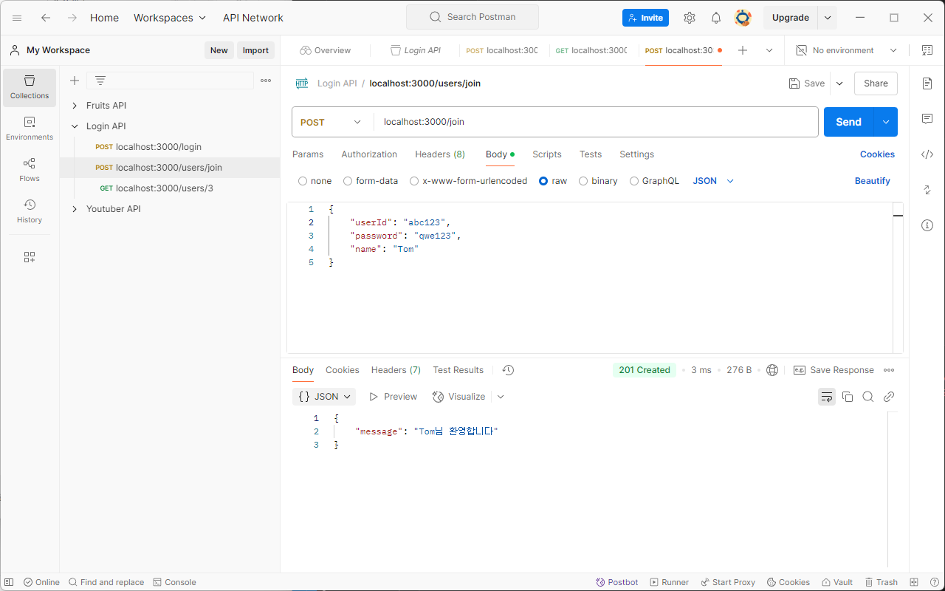Click the Import button
The height and width of the screenshot is (591, 945).
point(255,50)
